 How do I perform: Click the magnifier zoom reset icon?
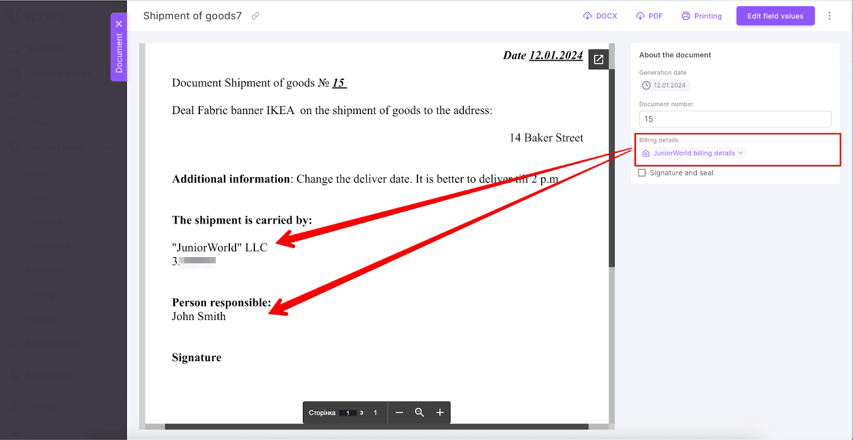point(420,412)
